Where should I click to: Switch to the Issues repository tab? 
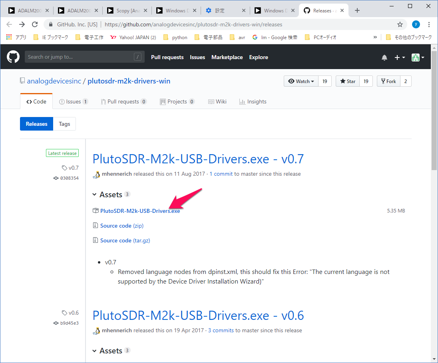click(74, 101)
